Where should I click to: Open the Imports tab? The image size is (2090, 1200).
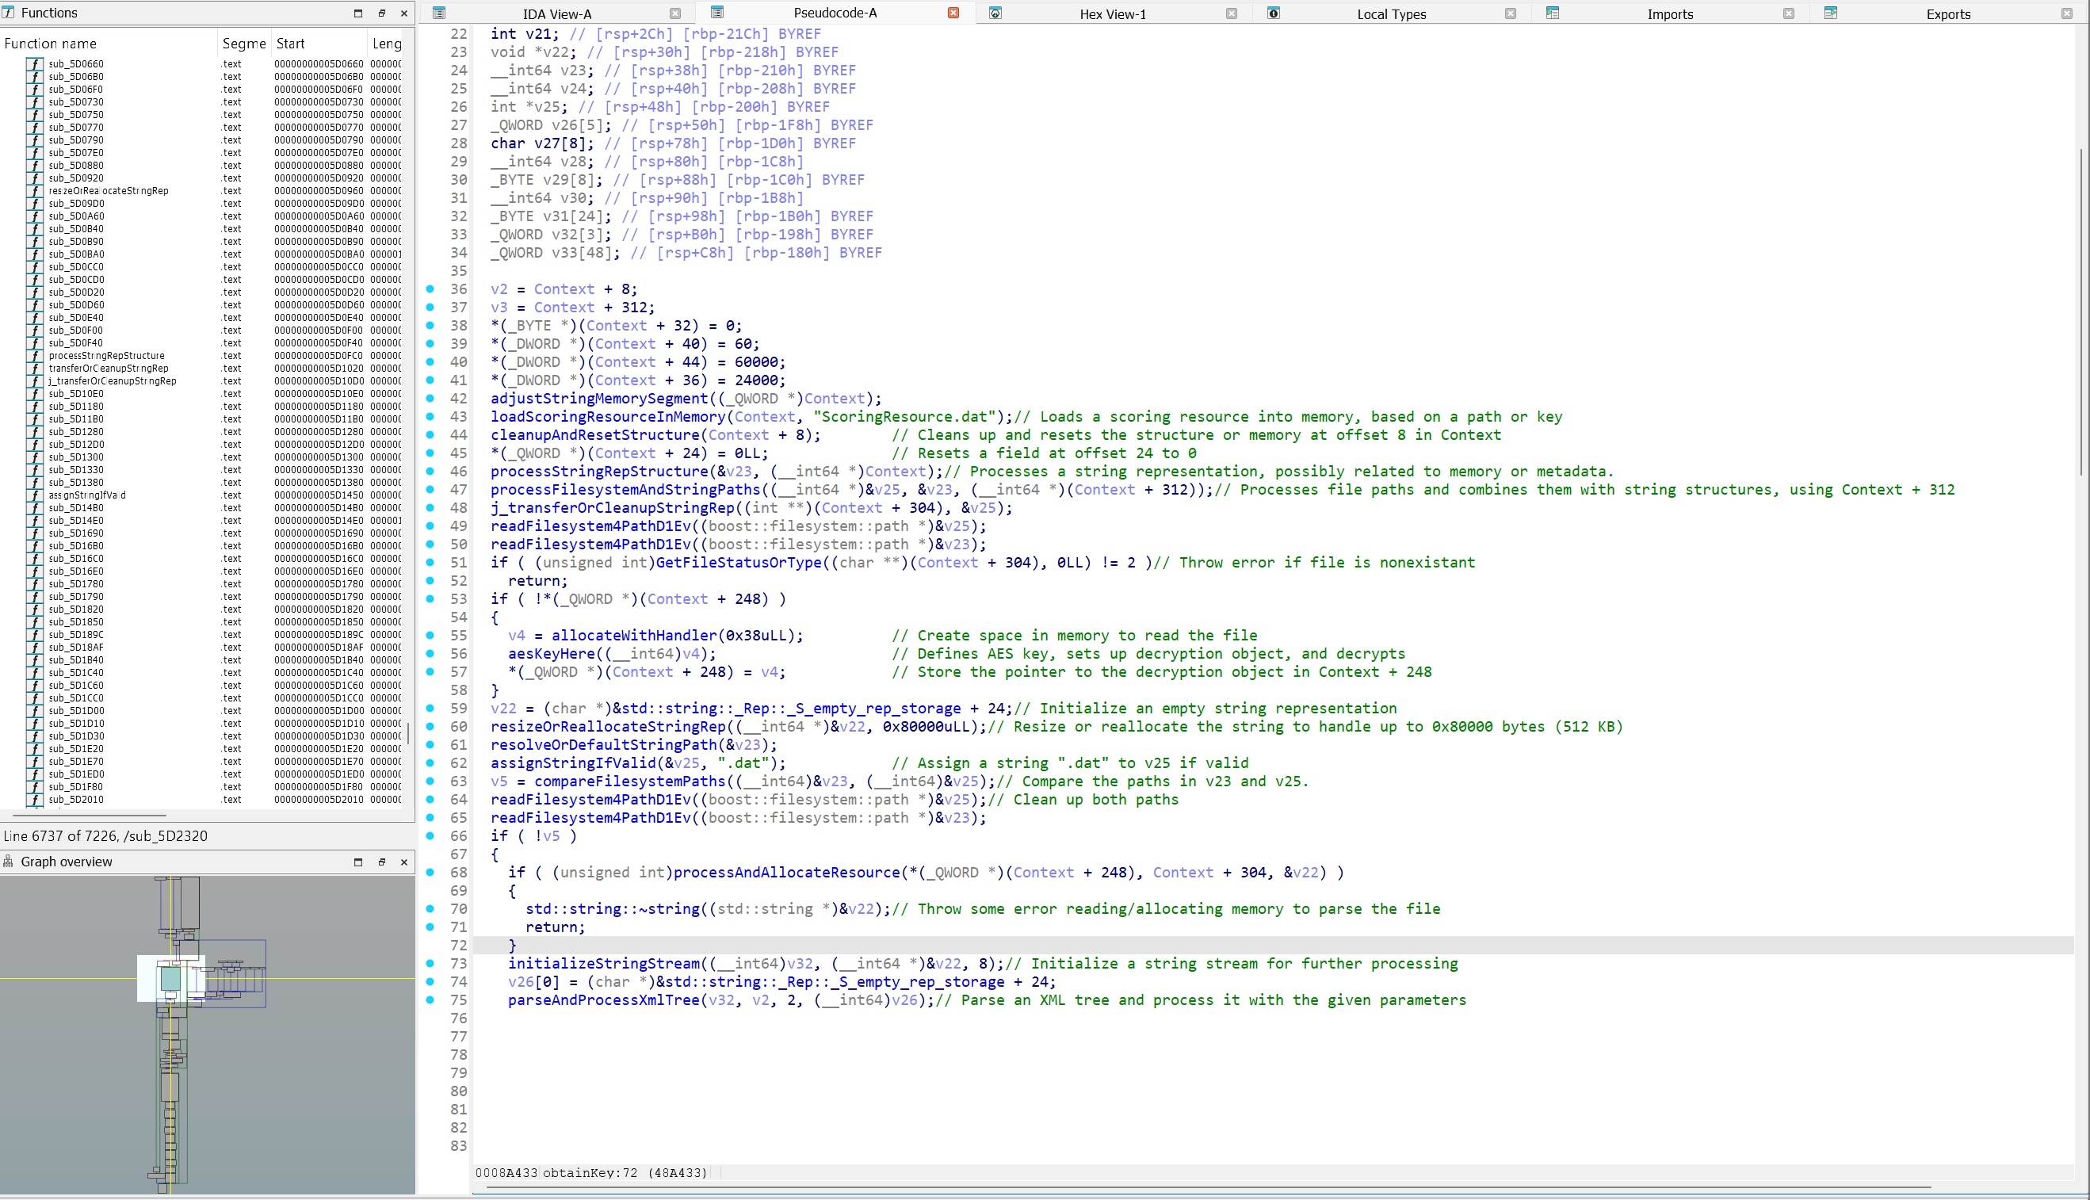coord(1669,14)
